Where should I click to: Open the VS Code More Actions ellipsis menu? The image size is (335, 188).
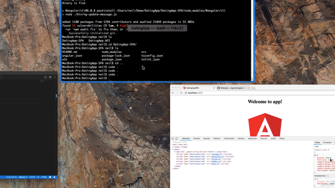(x=55, y=77)
